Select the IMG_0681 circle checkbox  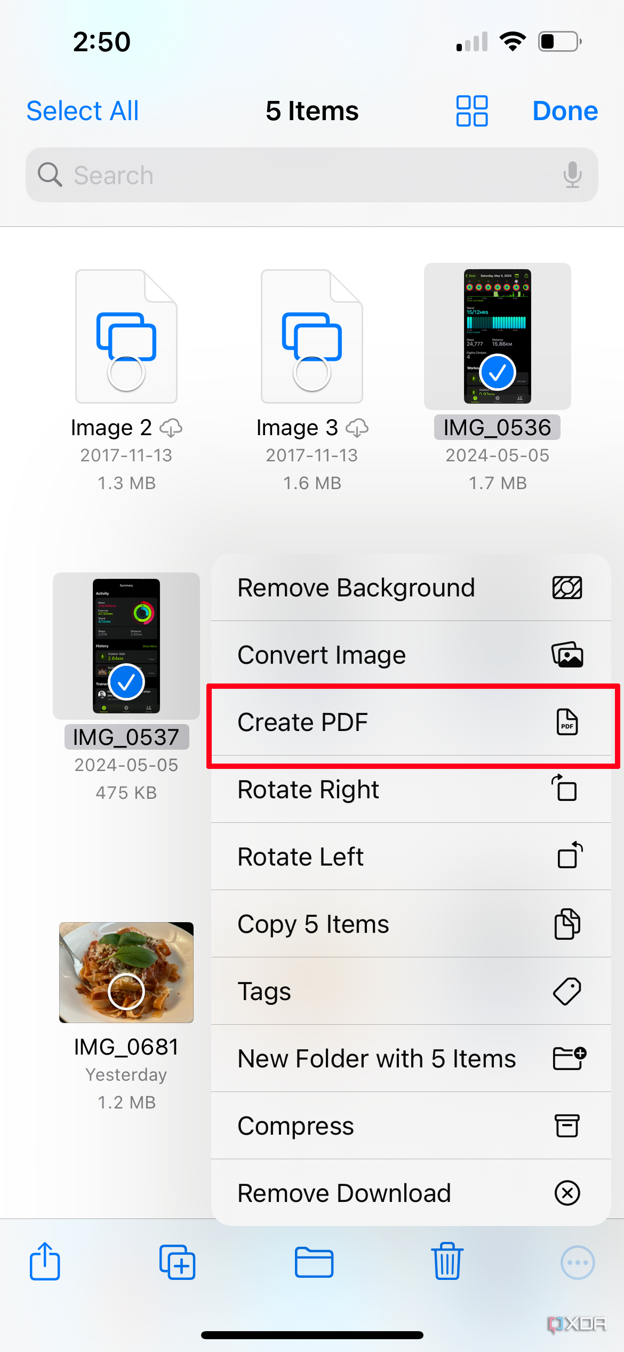126,991
